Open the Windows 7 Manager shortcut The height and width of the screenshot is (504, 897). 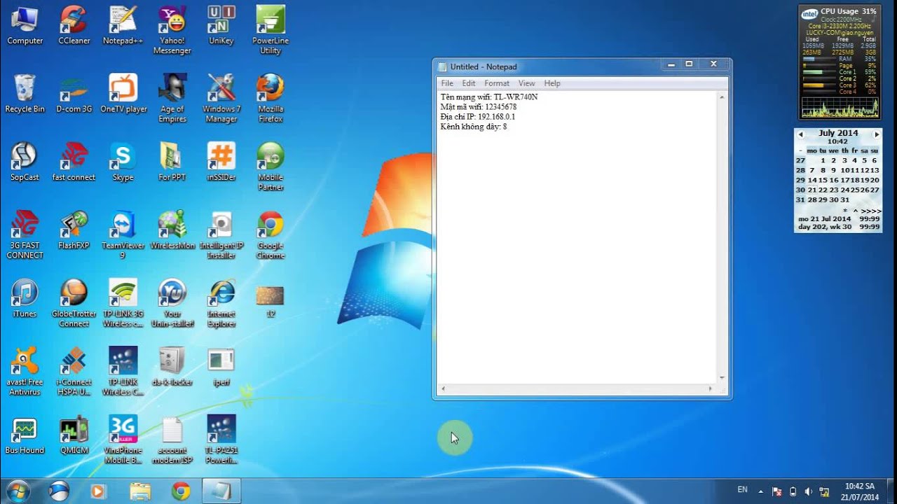pyautogui.click(x=221, y=99)
